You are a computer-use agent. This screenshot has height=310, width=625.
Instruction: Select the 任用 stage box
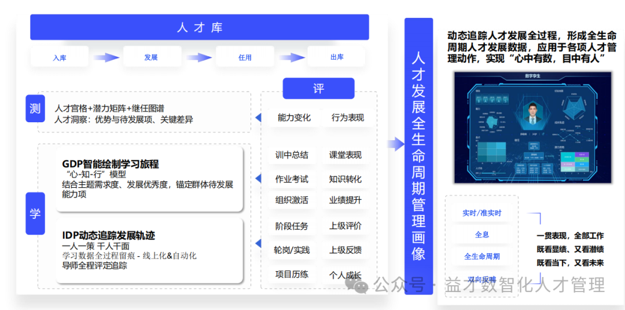[x=245, y=57]
